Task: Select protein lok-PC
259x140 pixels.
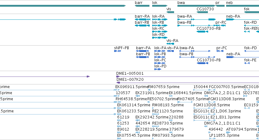Action: [x=160, y=63]
